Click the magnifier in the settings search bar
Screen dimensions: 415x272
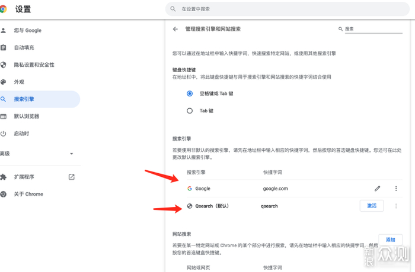tap(173, 9)
